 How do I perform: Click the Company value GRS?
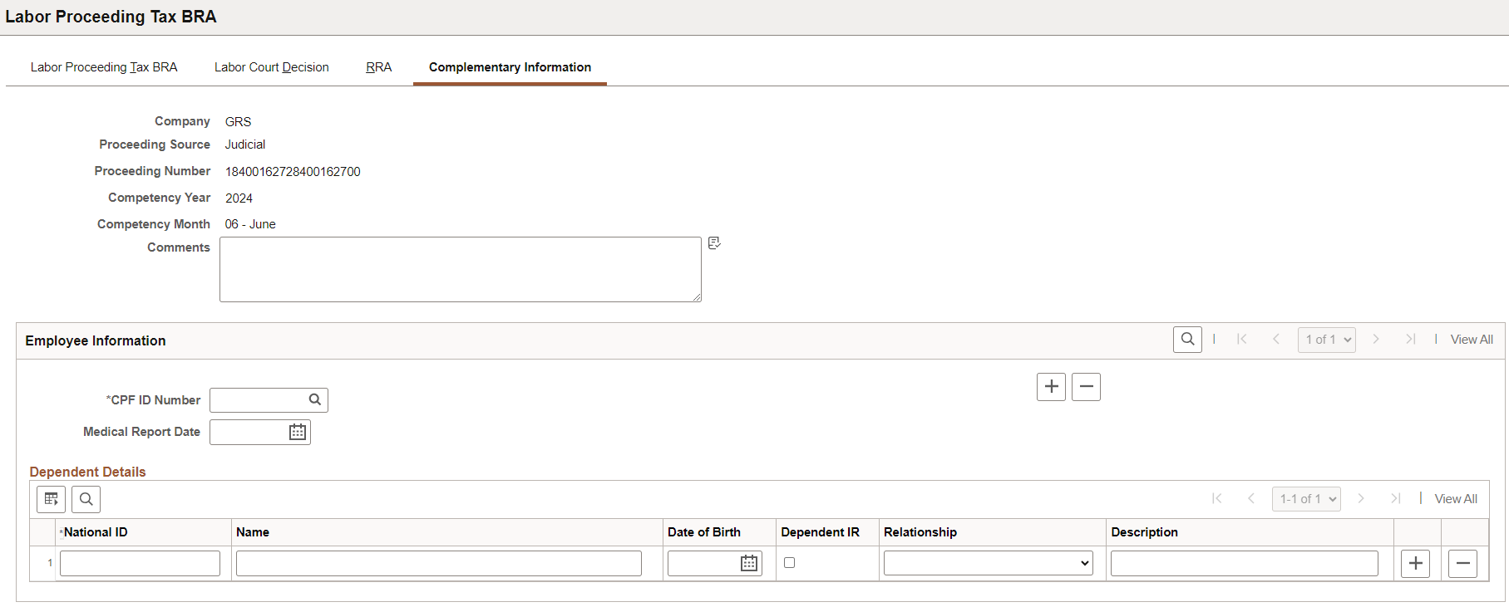click(238, 122)
